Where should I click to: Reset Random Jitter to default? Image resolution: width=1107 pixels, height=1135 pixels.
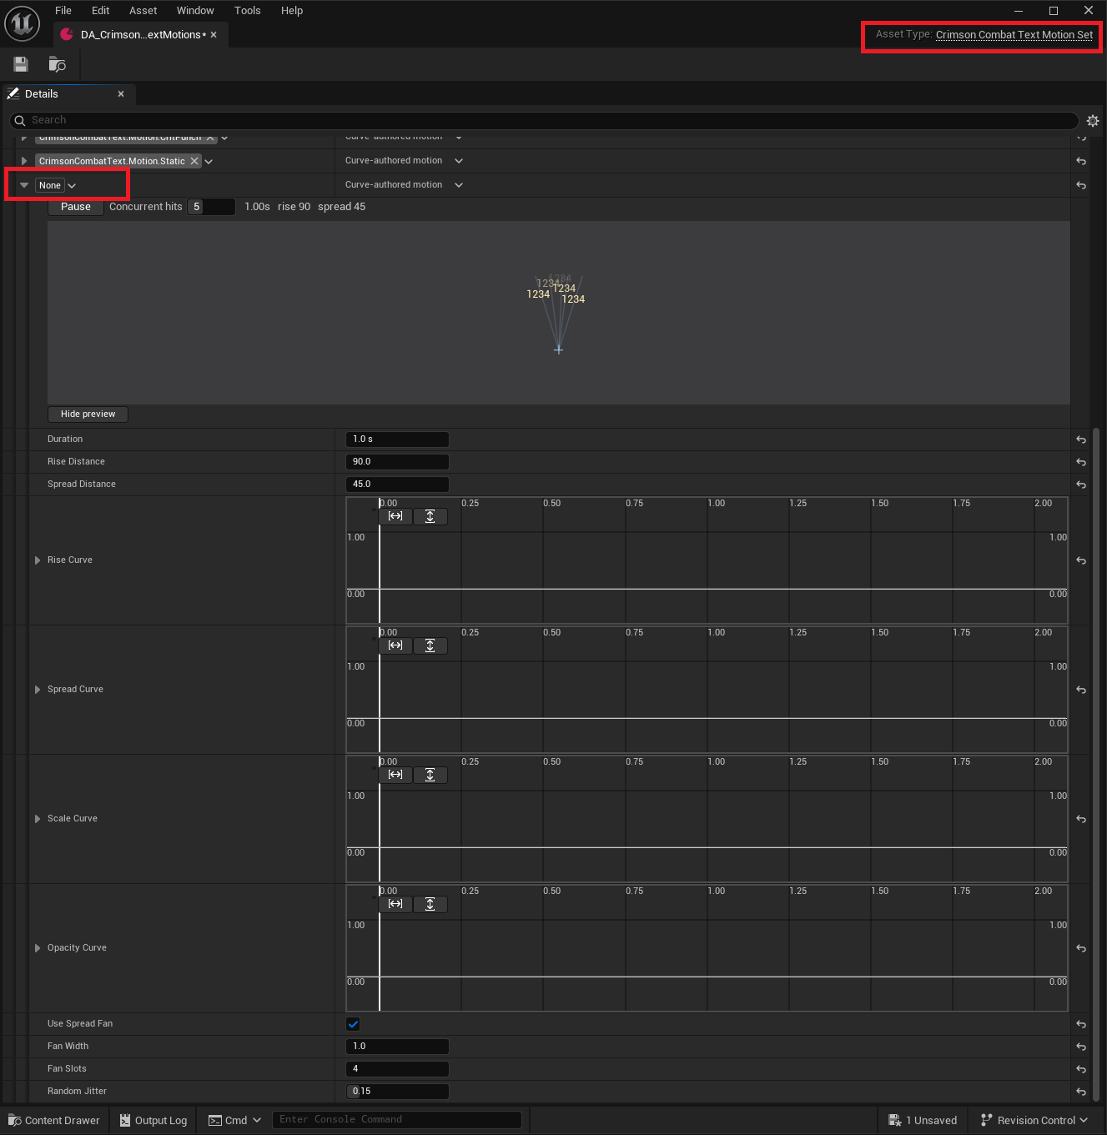click(1081, 1092)
